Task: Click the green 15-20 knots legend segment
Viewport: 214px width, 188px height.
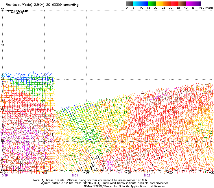Action: (x=152, y=3)
